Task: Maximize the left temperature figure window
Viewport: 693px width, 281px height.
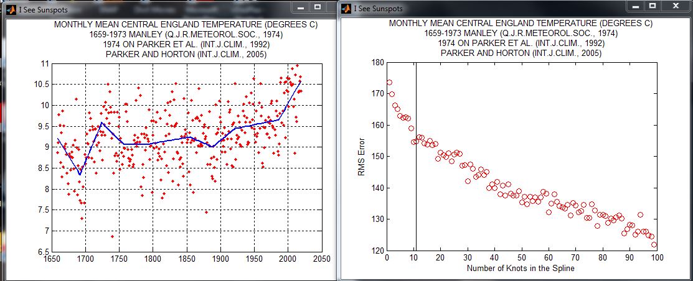Action: (x=318, y=7)
